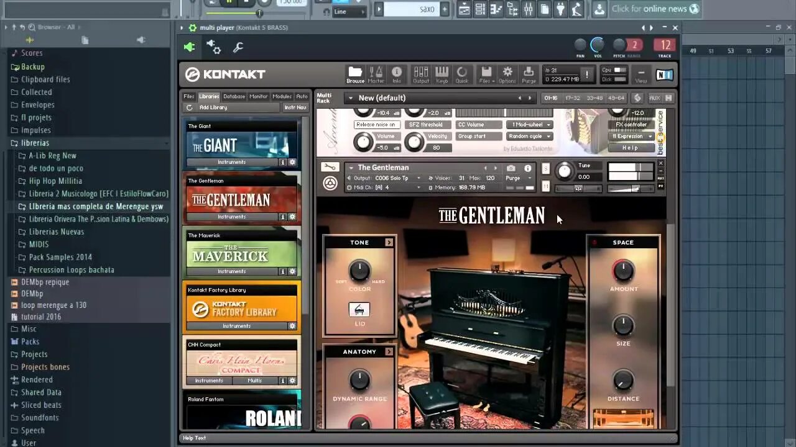Open the Kontakt Browse panel
This screenshot has height=447, width=796.
coord(355,74)
